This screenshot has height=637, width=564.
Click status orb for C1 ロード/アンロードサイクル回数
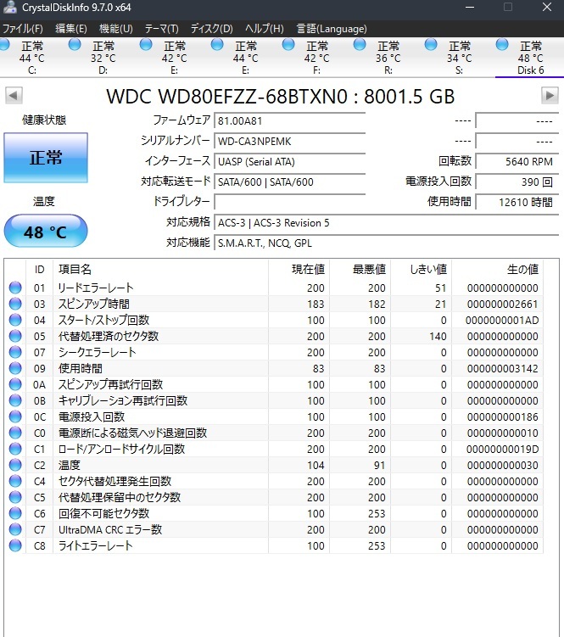tap(15, 449)
